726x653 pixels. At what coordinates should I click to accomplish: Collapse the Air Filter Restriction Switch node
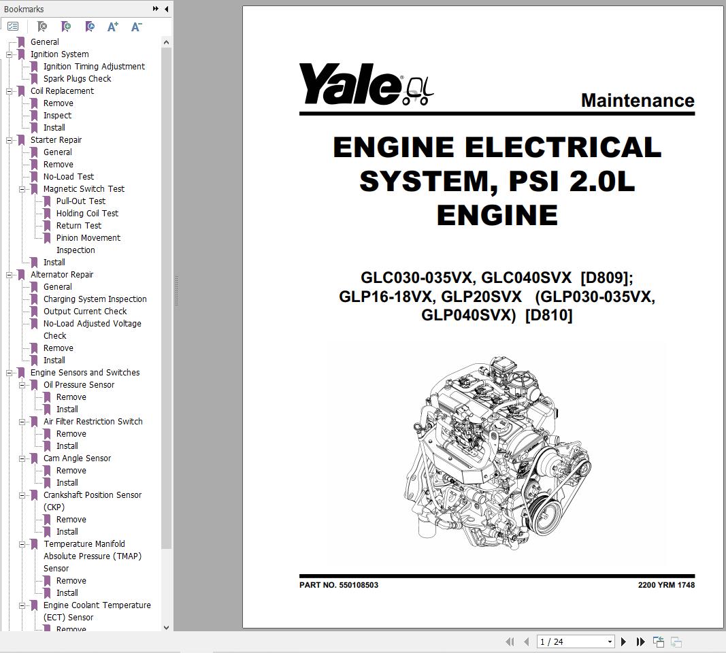pyautogui.click(x=22, y=422)
